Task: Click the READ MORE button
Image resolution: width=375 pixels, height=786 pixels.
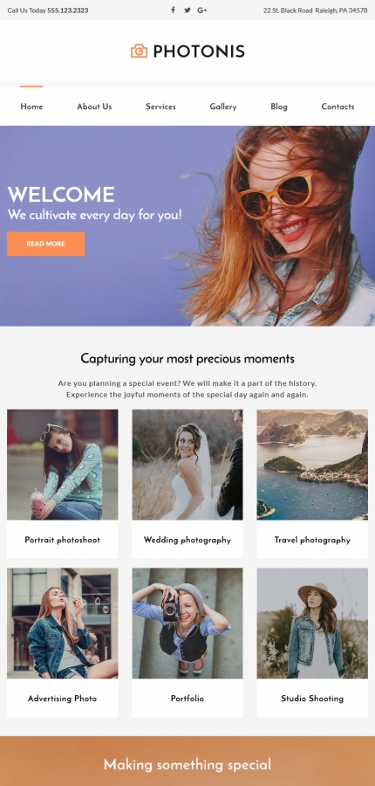Action: tap(45, 244)
